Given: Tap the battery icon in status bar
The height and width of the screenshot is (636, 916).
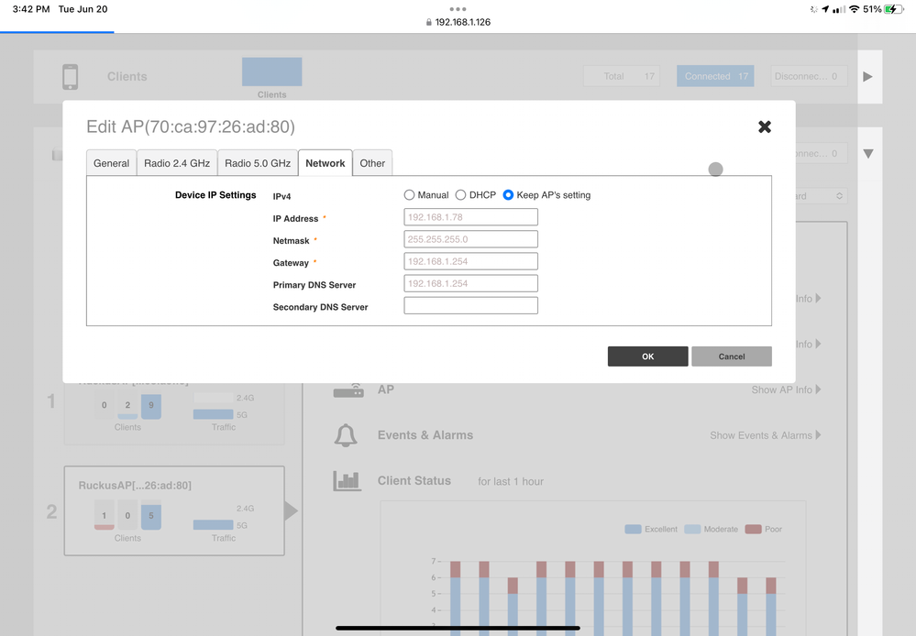Looking at the screenshot, I should coord(894,9).
